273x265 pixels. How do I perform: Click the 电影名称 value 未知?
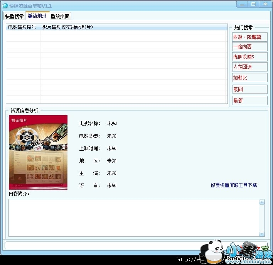point(112,123)
